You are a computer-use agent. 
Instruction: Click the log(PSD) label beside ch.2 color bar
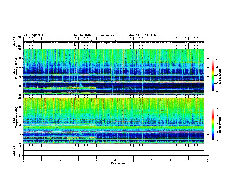click(220, 125)
